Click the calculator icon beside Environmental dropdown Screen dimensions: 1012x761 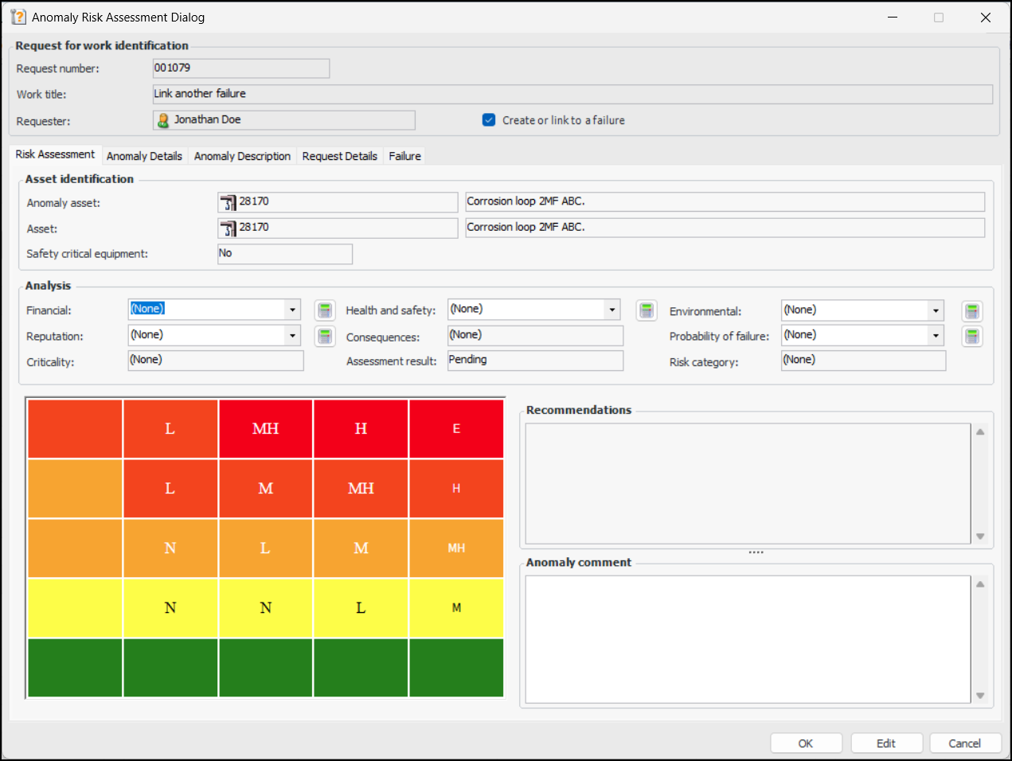tap(971, 311)
